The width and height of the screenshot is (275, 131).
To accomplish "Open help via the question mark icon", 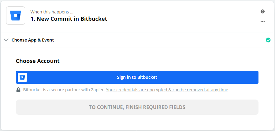I will (x=262, y=12).
